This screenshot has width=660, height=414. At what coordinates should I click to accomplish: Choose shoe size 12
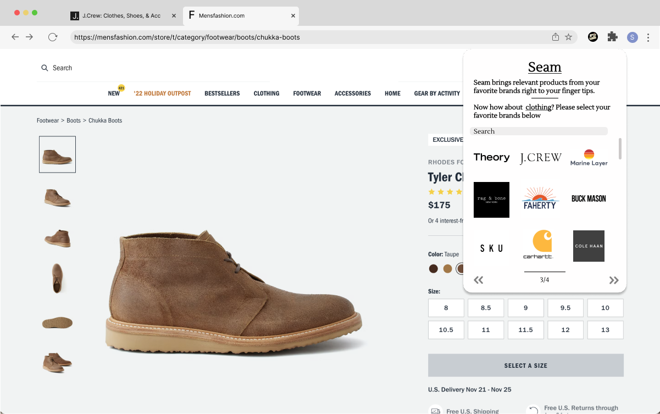click(x=565, y=330)
